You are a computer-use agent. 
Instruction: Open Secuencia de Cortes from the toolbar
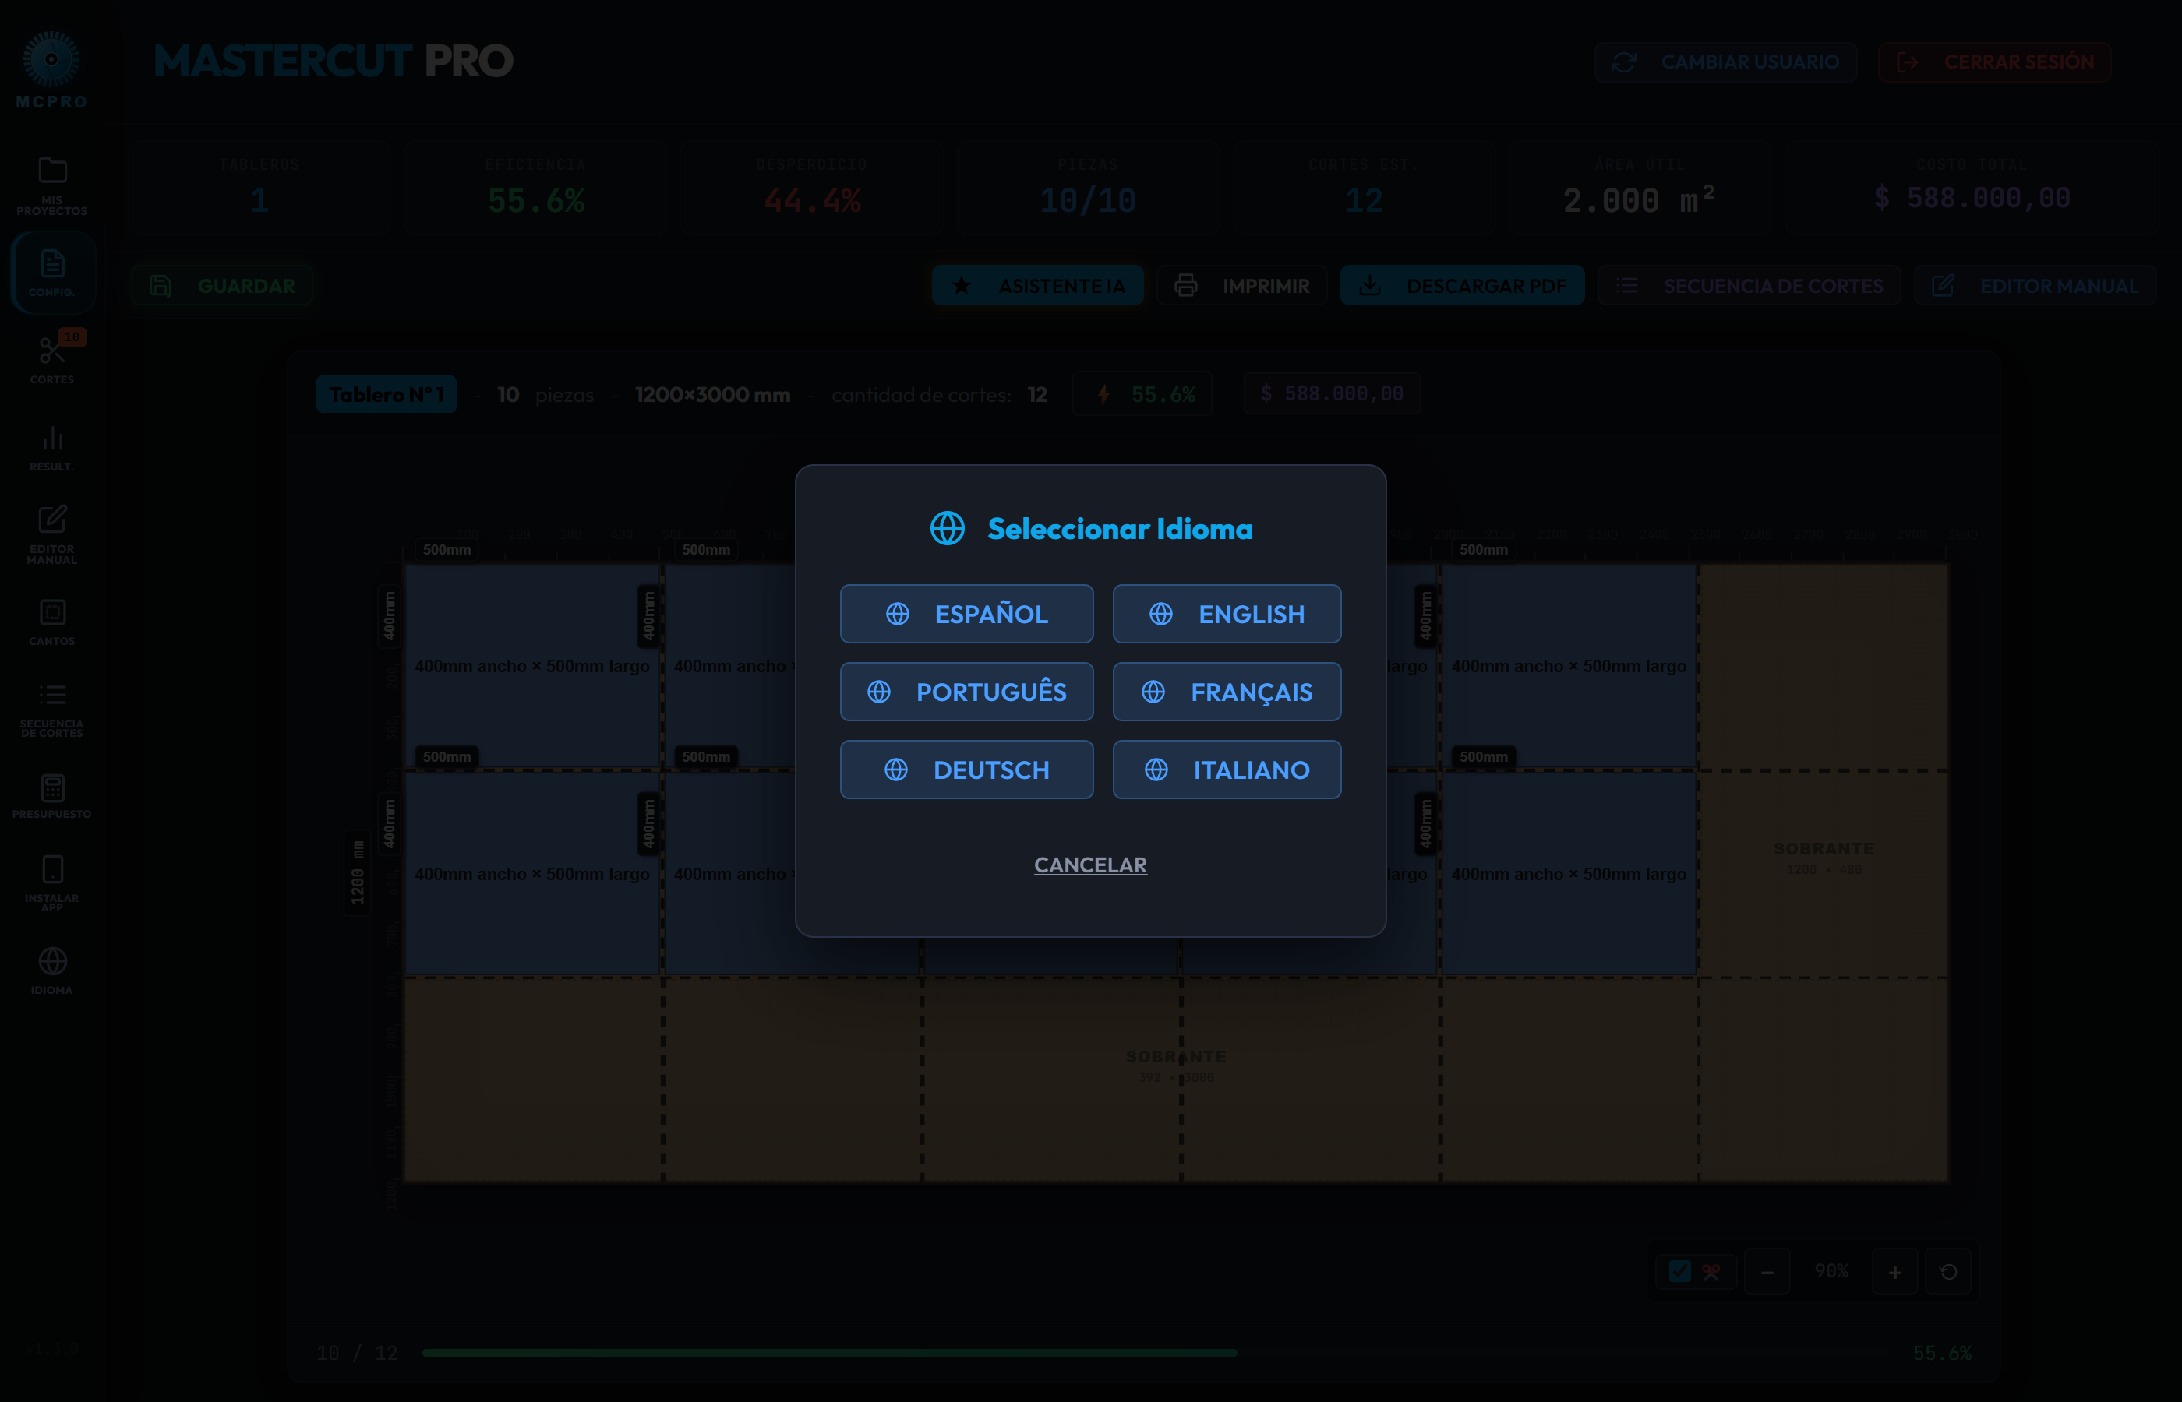pyautogui.click(x=1749, y=286)
